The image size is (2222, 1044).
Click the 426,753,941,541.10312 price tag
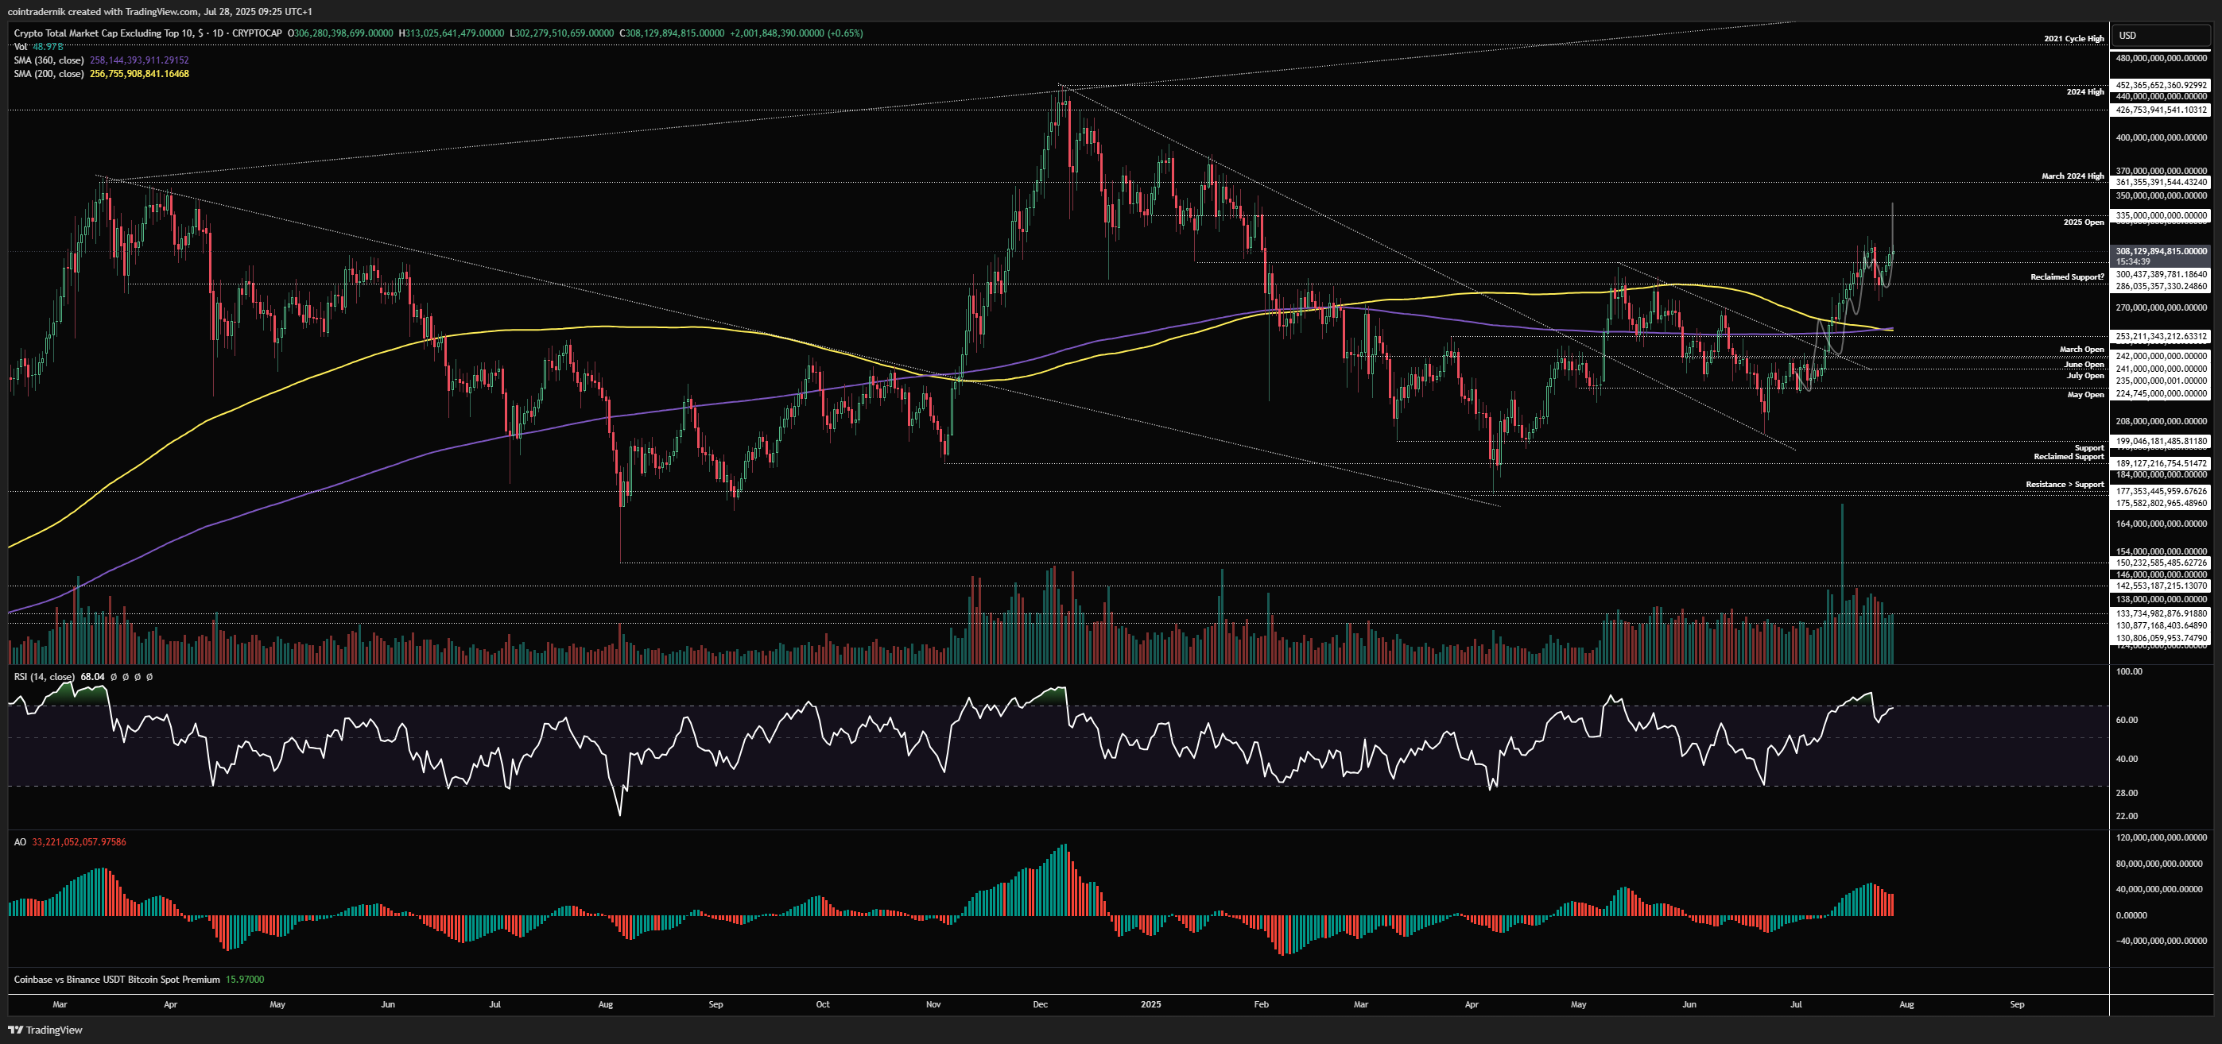point(2162,110)
